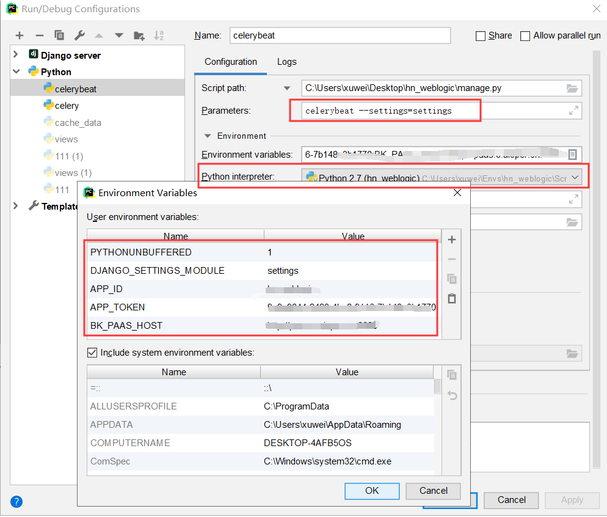Uncheck Include system environment variables
The height and width of the screenshot is (517, 607).
[92, 353]
